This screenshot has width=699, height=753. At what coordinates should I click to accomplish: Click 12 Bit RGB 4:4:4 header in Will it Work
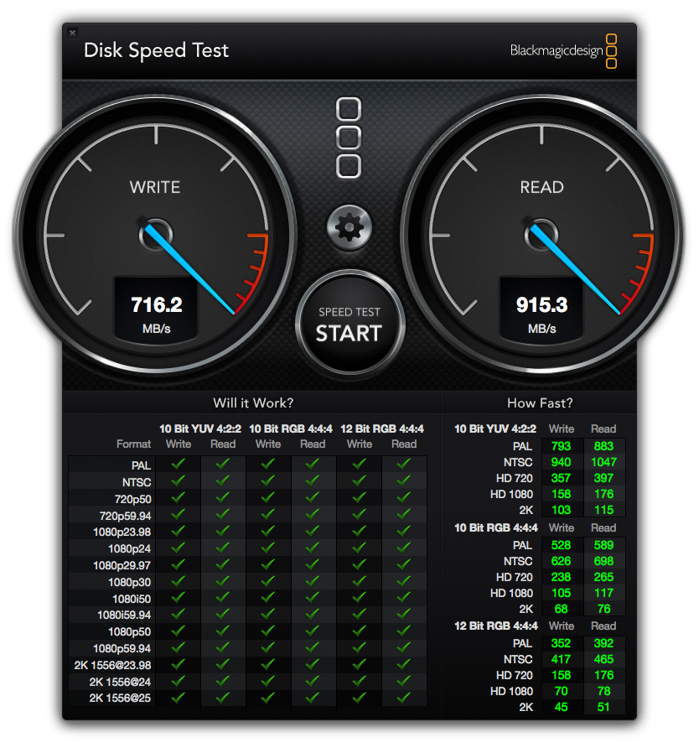[382, 428]
